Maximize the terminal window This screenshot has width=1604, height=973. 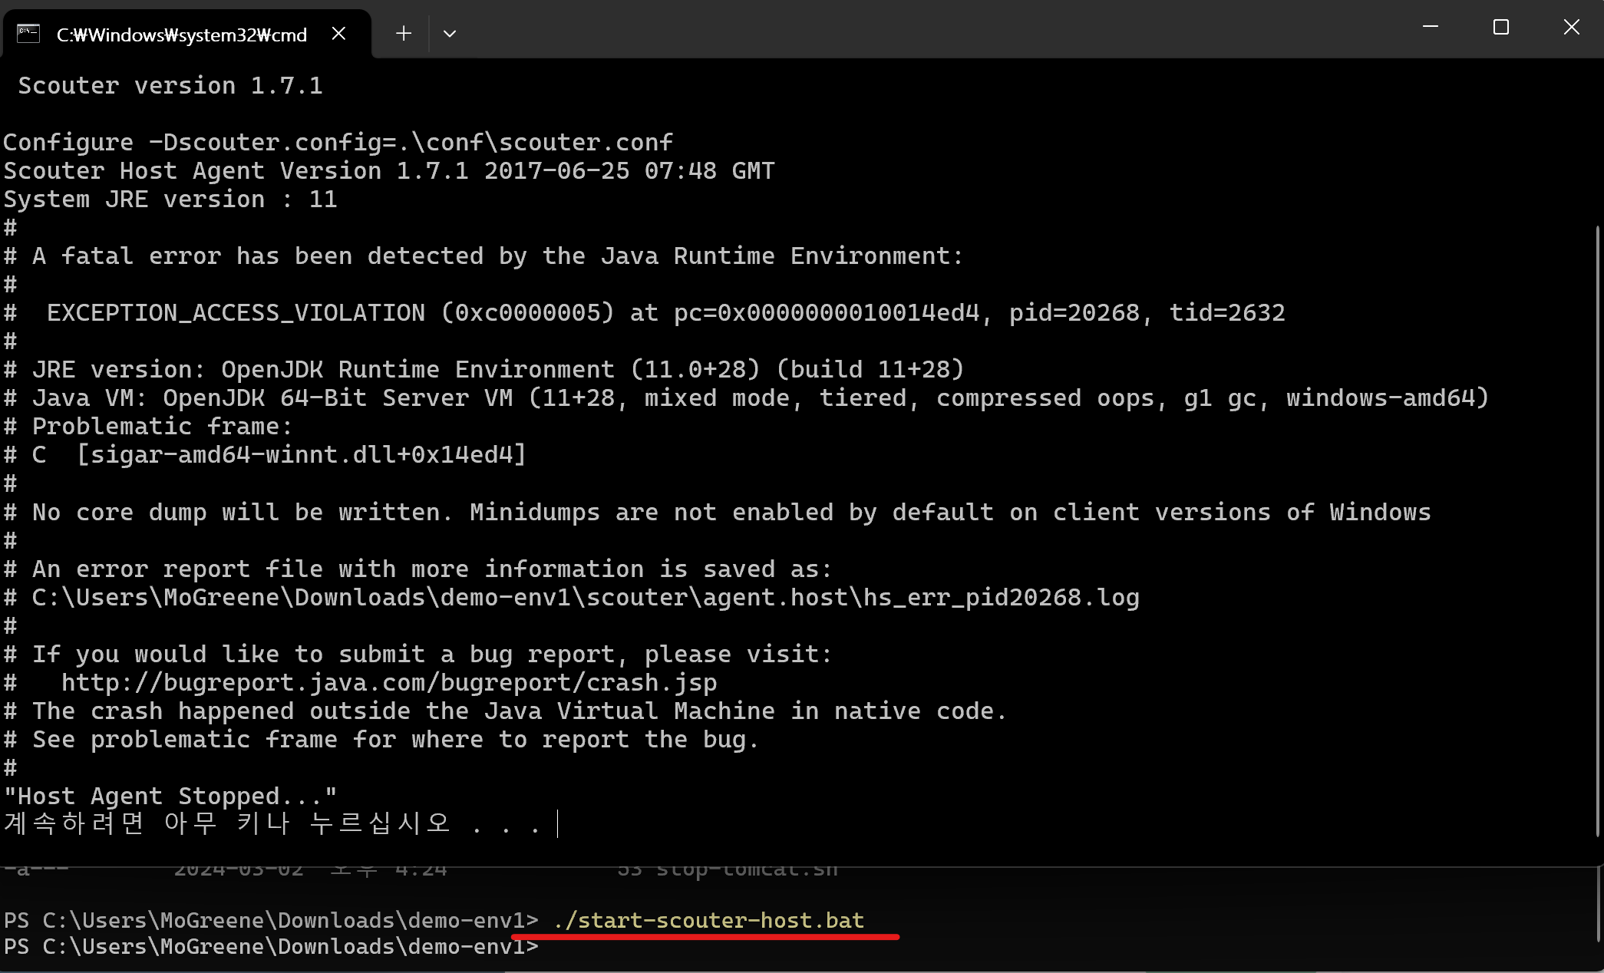(x=1500, y=28)
